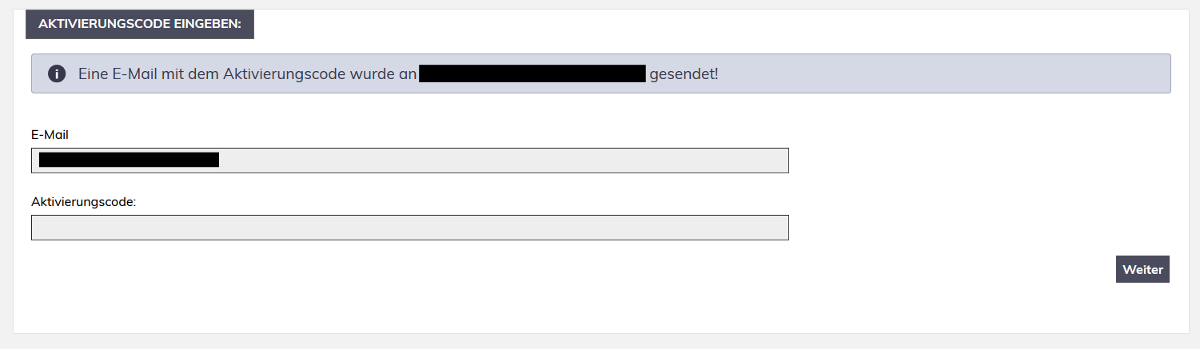Viewport: 1200px width, 349px height.
Task: Click the word "gesendet!" in the banner
Action: coord(684,74)
